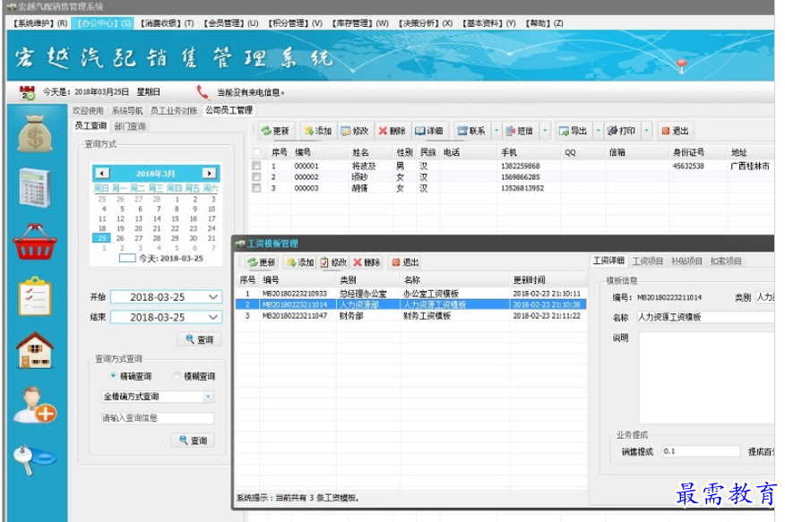Image resolution: width=785 pixels, height=522 pixels.
Task: Expand the 开始 start date dropdown
Action: pyautogui.click(x=212, y=297)
